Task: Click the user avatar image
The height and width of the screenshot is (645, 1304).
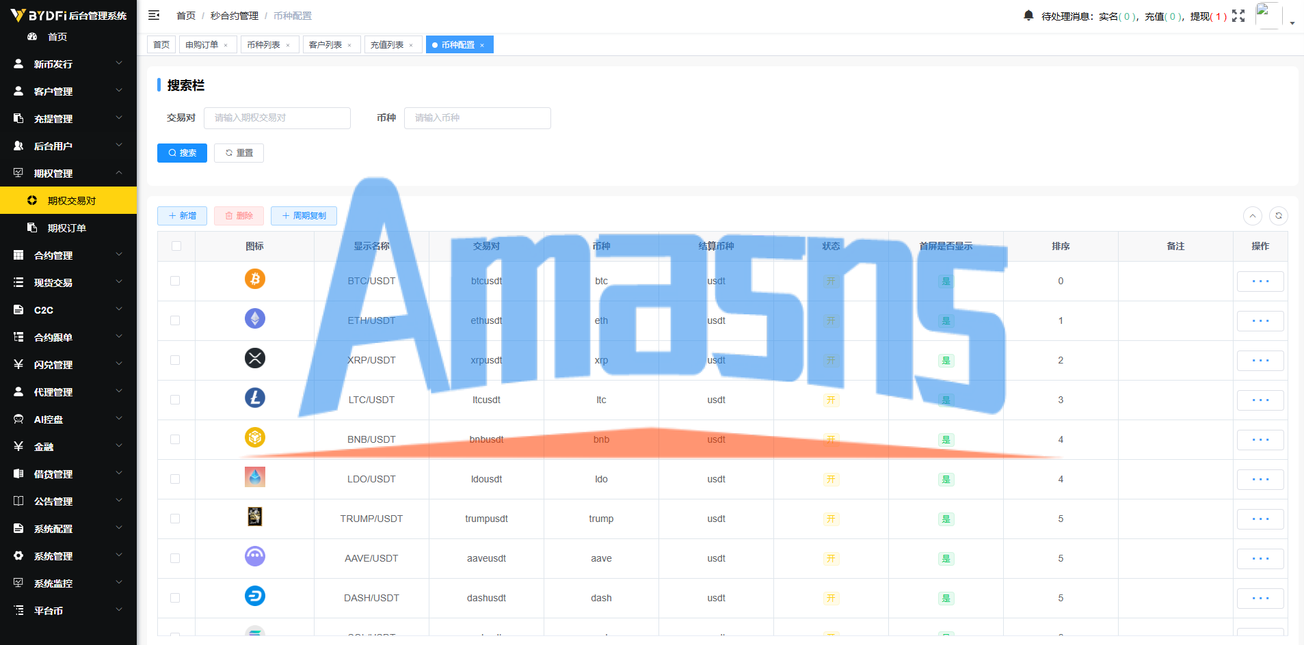Action: (1268, 16)
